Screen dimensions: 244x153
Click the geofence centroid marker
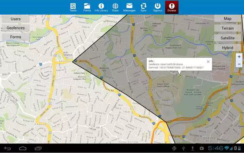(x=181, y=75)
